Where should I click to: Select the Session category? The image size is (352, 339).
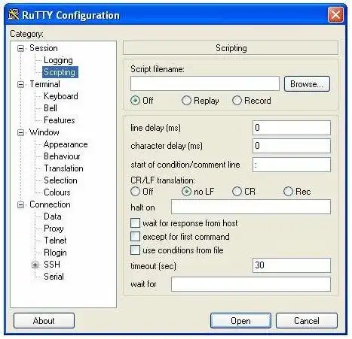pyautogui.click(x=44, y=48)
